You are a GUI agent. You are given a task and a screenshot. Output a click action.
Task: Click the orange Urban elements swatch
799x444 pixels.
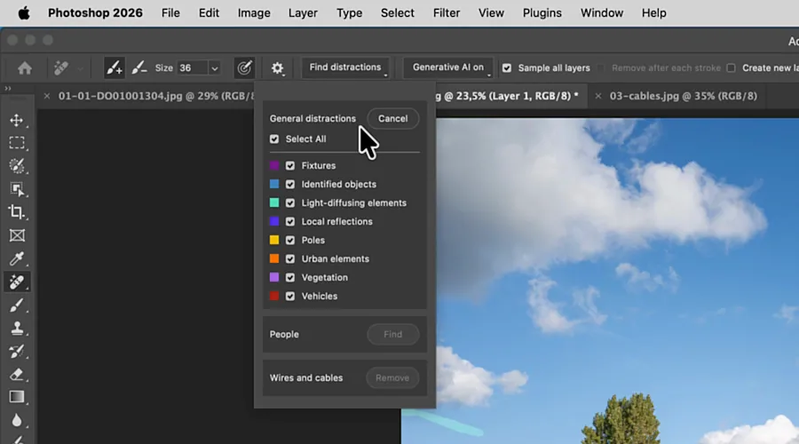(274, 258)
